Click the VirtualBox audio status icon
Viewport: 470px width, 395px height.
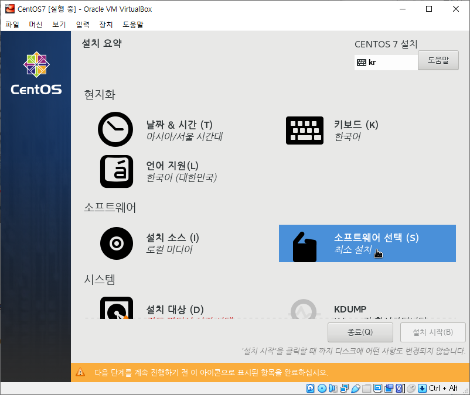coord(333,389)
